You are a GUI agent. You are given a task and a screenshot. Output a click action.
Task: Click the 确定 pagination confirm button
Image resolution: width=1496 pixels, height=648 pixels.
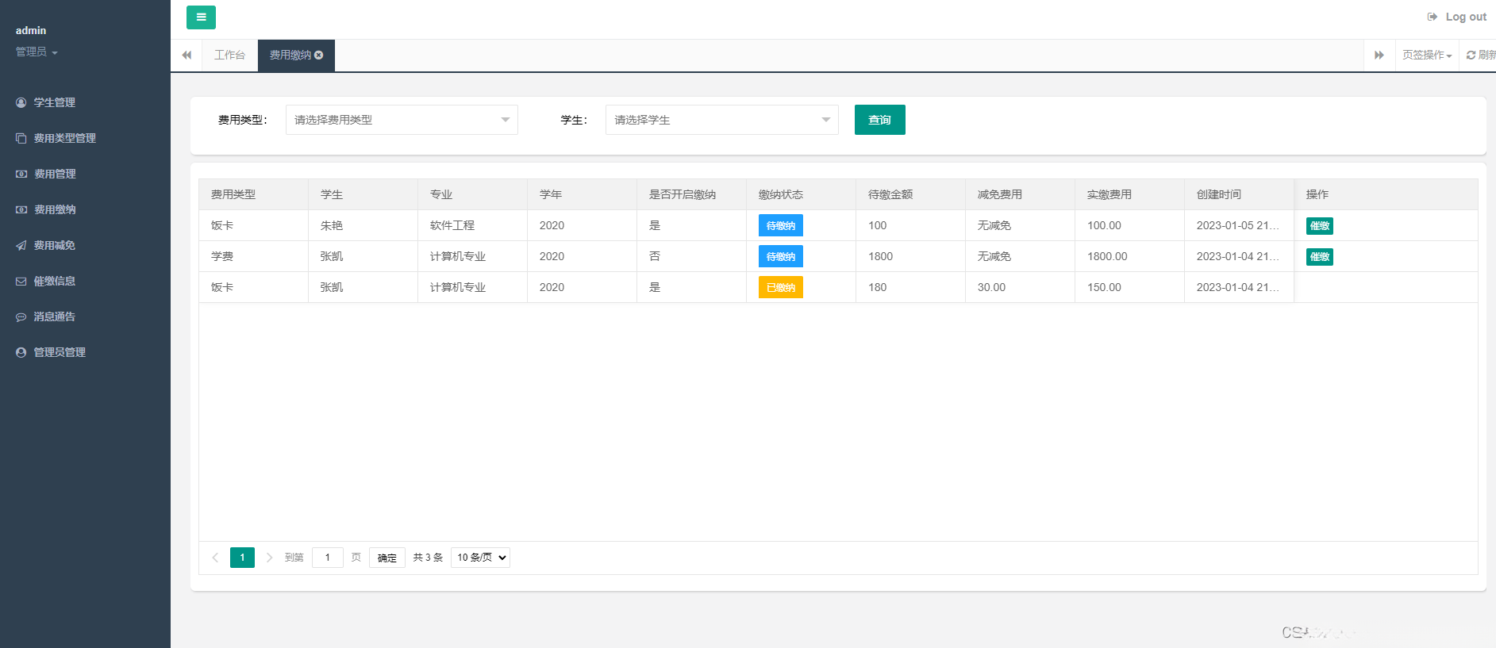pos(387,558)
